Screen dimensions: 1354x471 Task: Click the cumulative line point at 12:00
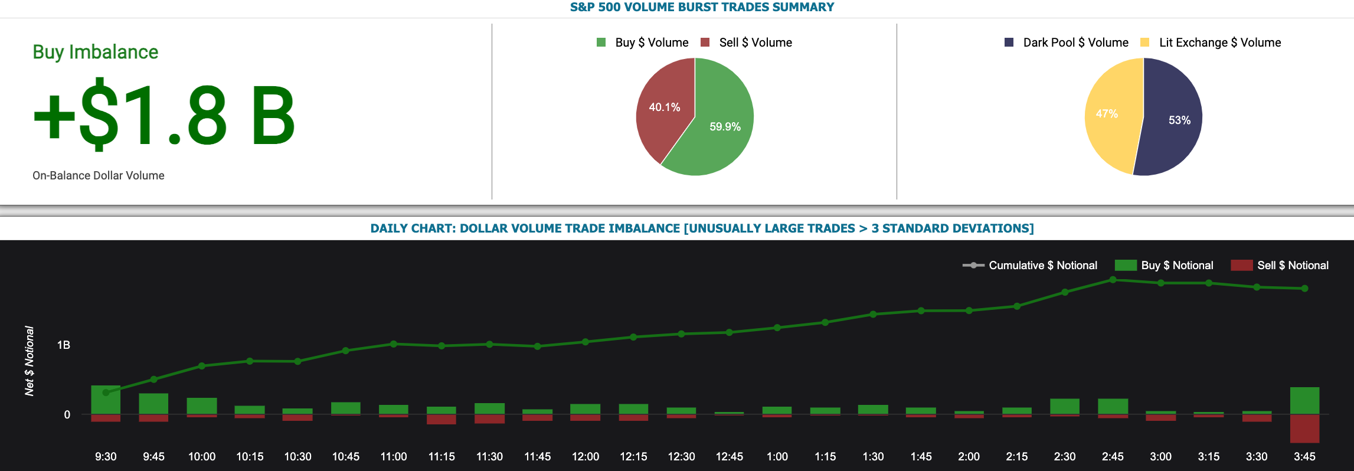(586, 342)
